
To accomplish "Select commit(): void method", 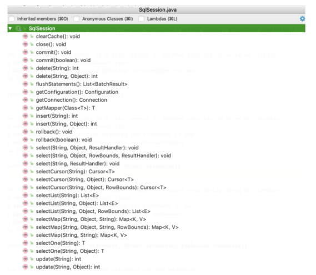I will (53, 52).
